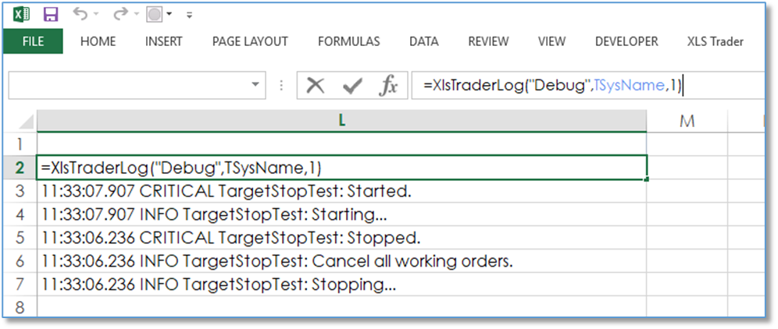
Task: Click the Undo arrow
Action: click(79, 15)
